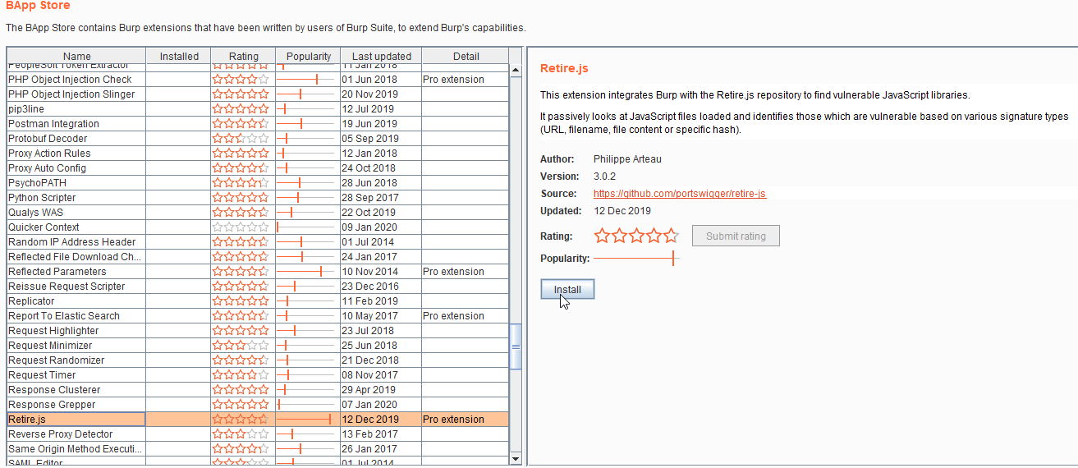1078x468 pixels.
Task: Open the Retire.js GitHub source link
Action: coord(679,194)
